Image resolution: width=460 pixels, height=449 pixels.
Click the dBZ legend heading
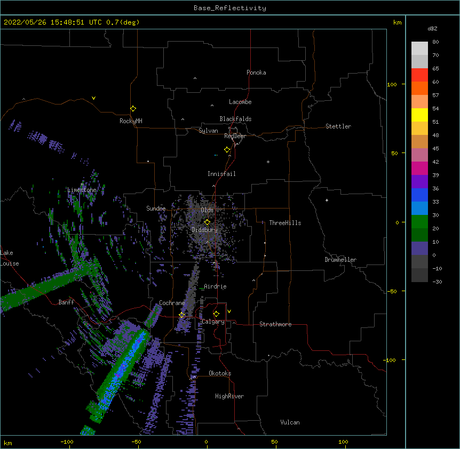[432, 29]
